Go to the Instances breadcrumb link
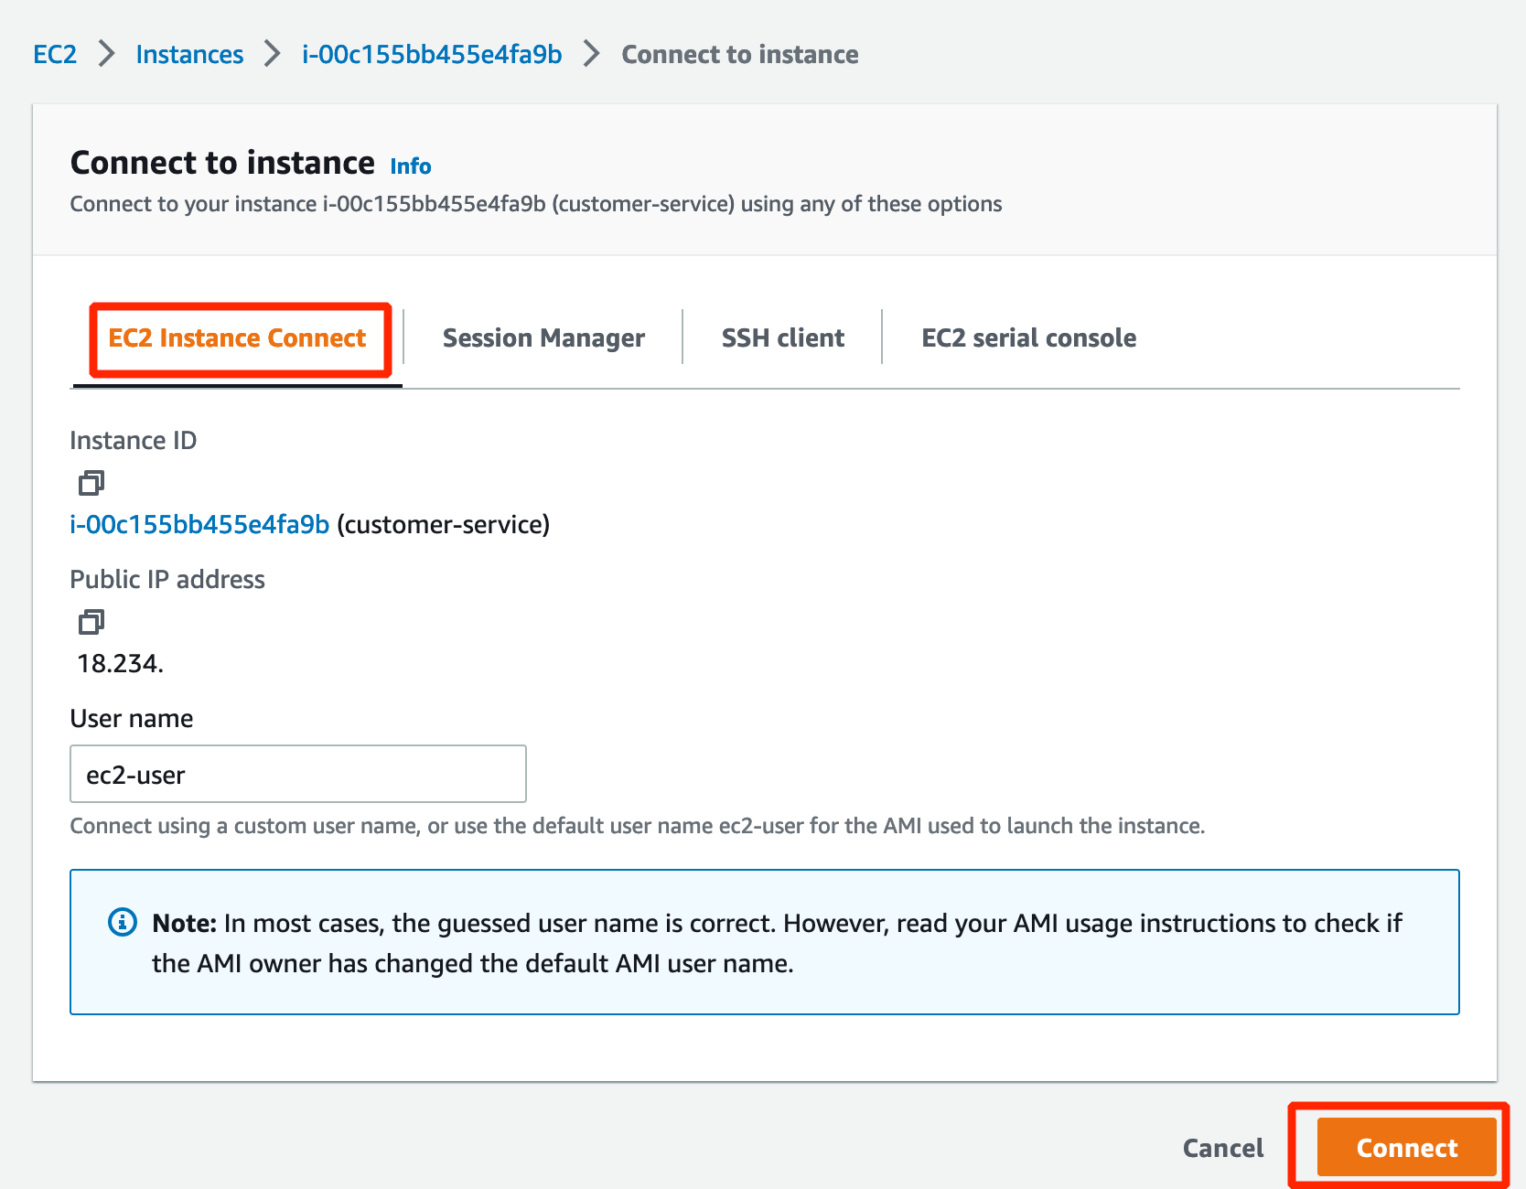Image resolution: width=1526 pixels, height=1189 pixels. [189, 55]
